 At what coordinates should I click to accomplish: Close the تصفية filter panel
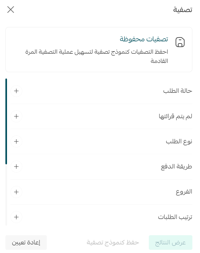coord(11,10)
